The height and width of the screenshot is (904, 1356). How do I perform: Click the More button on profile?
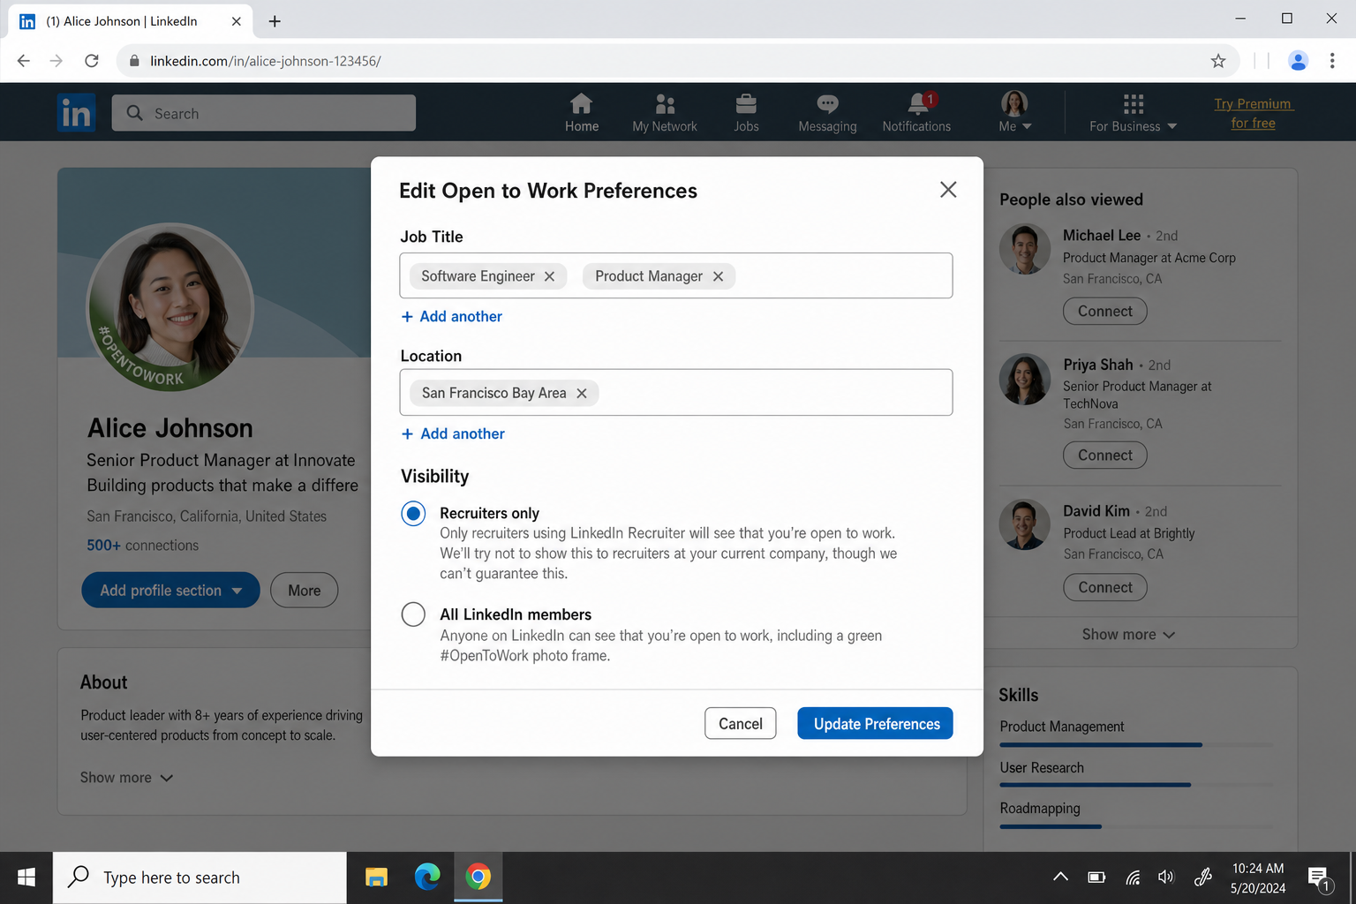(x=304, y=591)
